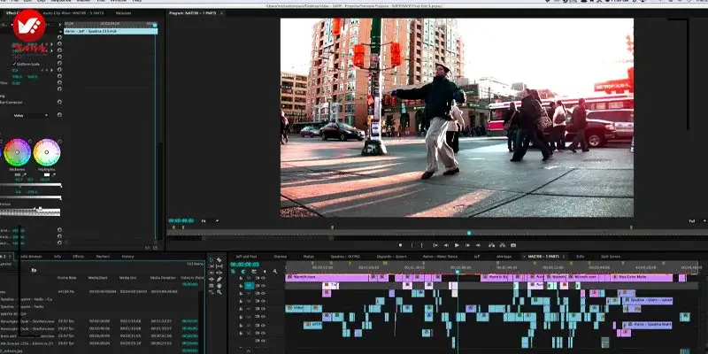Toggle the Uniform Scale checkbox
This screenshot has width=708, height=354.
point(14,64)
